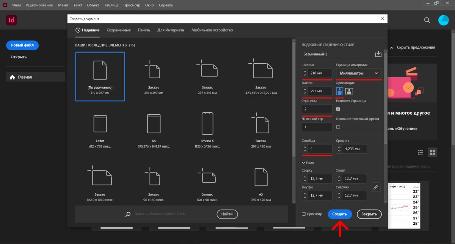The height and width of the screenshot is (244, 455).
Task: Open search via the magnifier icon
Action: (427, 20)
